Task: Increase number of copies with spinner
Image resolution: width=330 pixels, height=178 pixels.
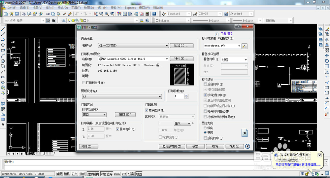Action: [186, 95]
